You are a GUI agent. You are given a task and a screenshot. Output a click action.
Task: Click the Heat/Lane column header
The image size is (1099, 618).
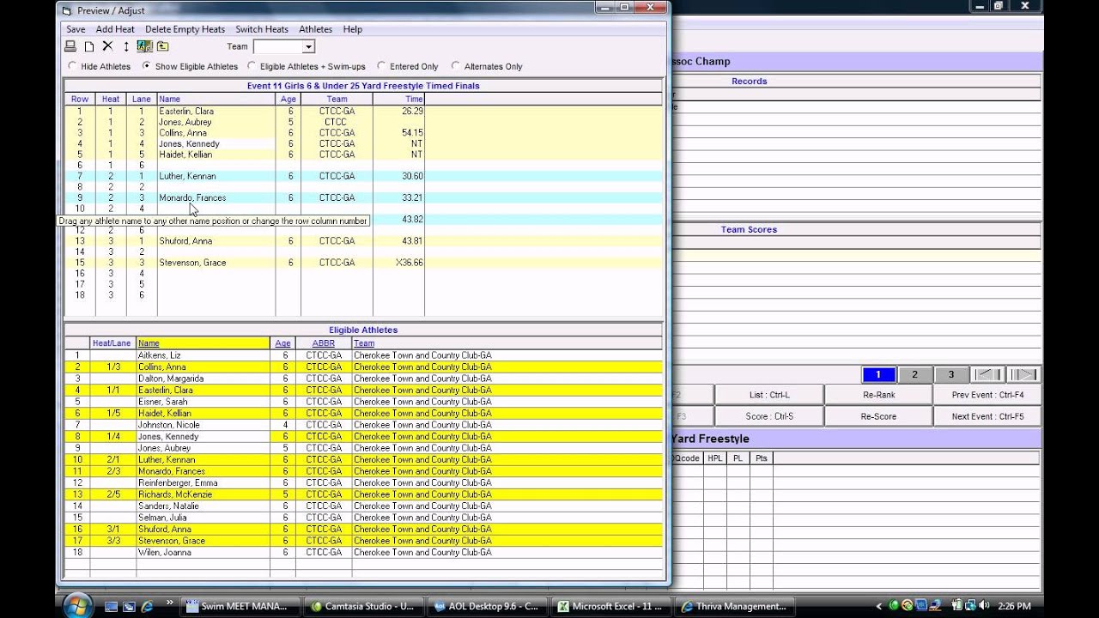click(x=112, y=343)
